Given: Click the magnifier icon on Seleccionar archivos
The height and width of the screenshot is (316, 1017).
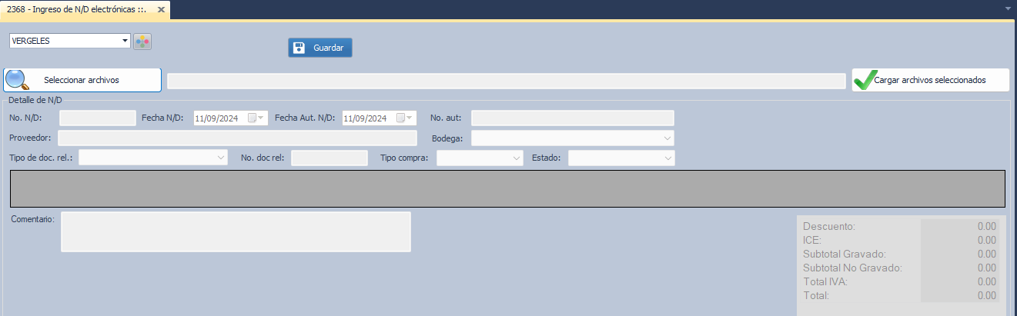Looking at the screenshot, I should point(18,80).
